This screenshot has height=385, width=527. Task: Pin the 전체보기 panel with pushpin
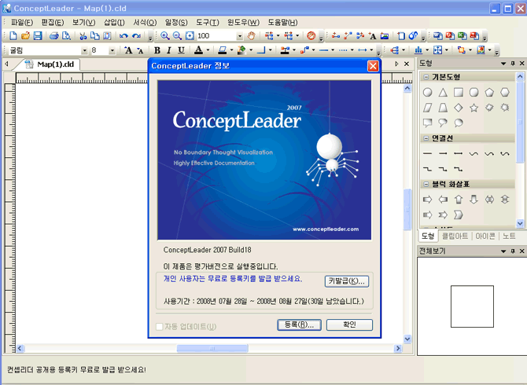(513, 251)
